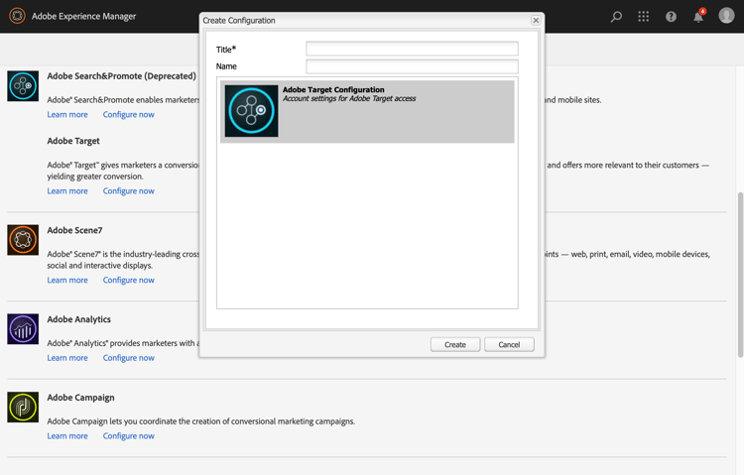This screenshot has height=475, width=744.
Task: Open the search magnifier in header
Action: tap(616, 17)
